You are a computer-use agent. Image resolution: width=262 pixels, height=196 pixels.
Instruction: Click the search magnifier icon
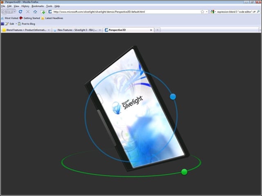point(258,12)
